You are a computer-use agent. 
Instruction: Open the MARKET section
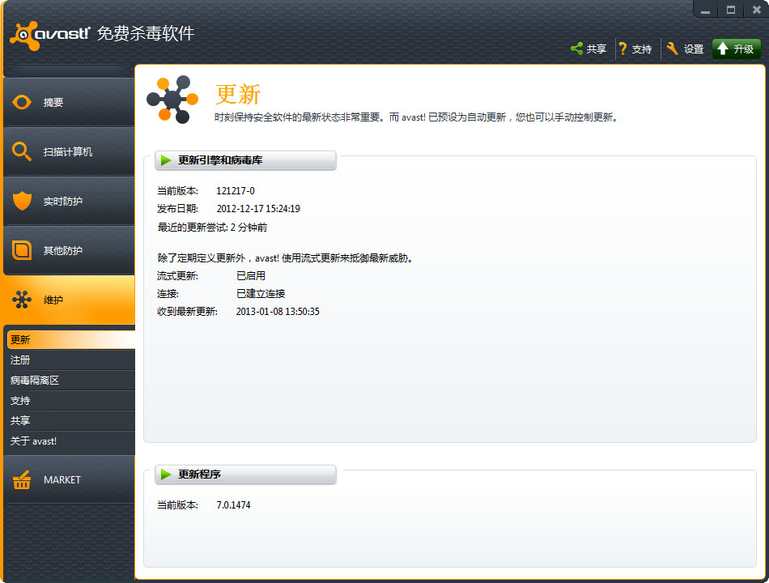click(x=69, y=479)
